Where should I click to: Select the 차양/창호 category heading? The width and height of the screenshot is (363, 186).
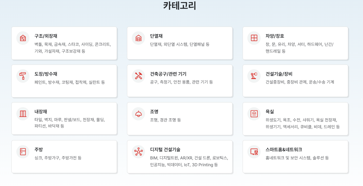[275, 36]
